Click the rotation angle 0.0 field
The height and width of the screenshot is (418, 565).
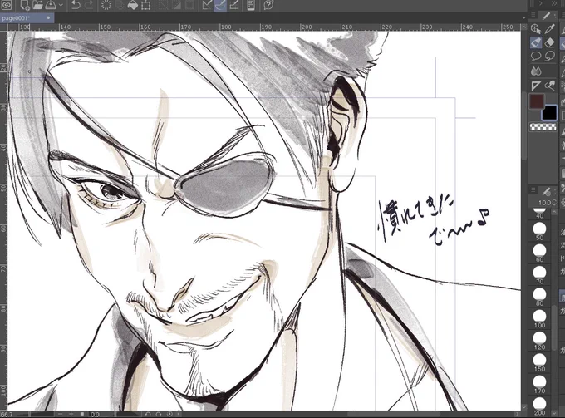(x=95, y=415)
